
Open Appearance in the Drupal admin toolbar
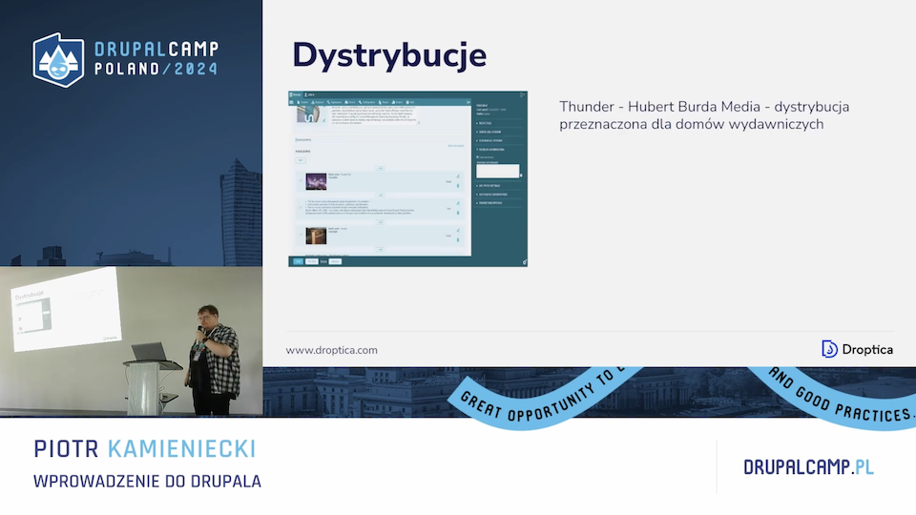point(335,102)
